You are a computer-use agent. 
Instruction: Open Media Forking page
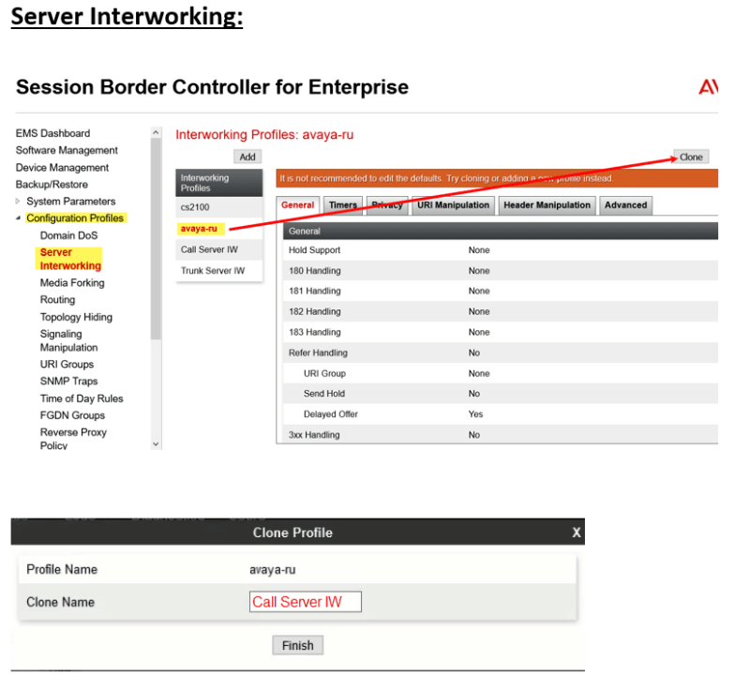(72, 283)
